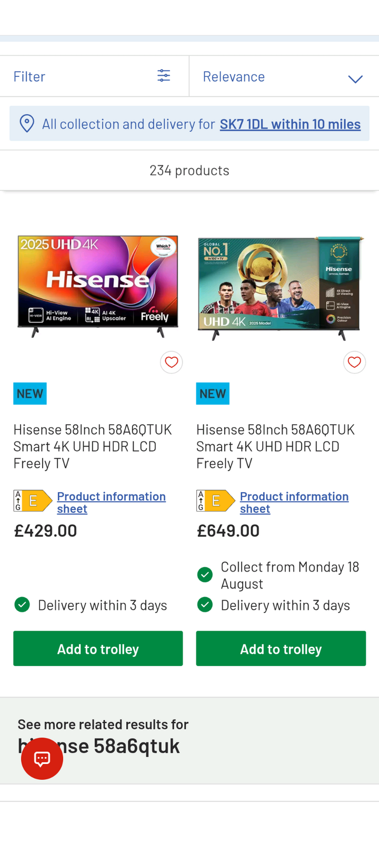Click the 2025 UHD 4K Hisense TV image
The image size is (379, 843).
pyautogui.click(x=98, y=285)
